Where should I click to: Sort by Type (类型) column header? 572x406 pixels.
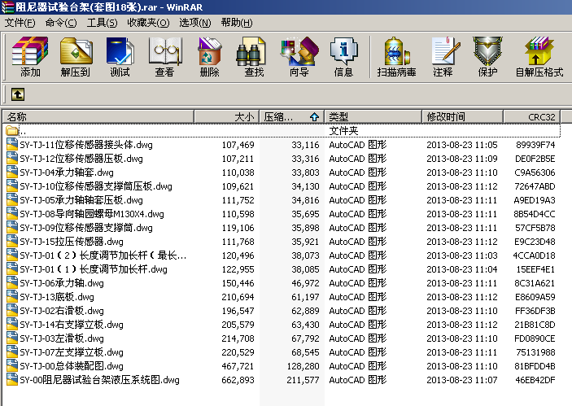[x=373, y=116]
